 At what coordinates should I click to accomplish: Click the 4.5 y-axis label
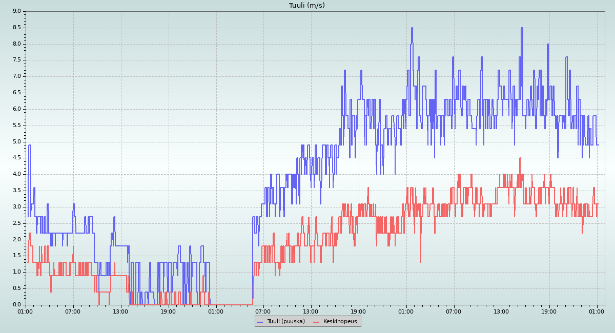click(x=16, y=158)
